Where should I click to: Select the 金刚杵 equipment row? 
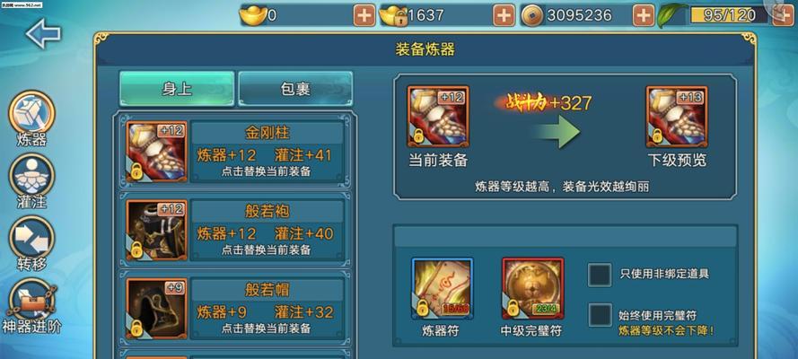click(234, 152)
